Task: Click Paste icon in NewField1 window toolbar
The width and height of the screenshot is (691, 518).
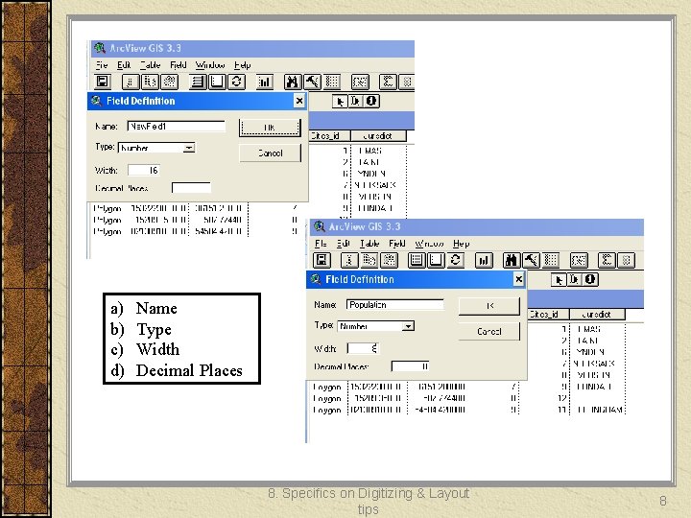Action: (169, 82)
